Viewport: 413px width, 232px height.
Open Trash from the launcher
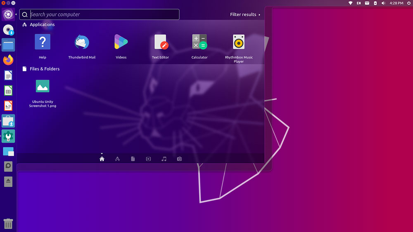8,224
